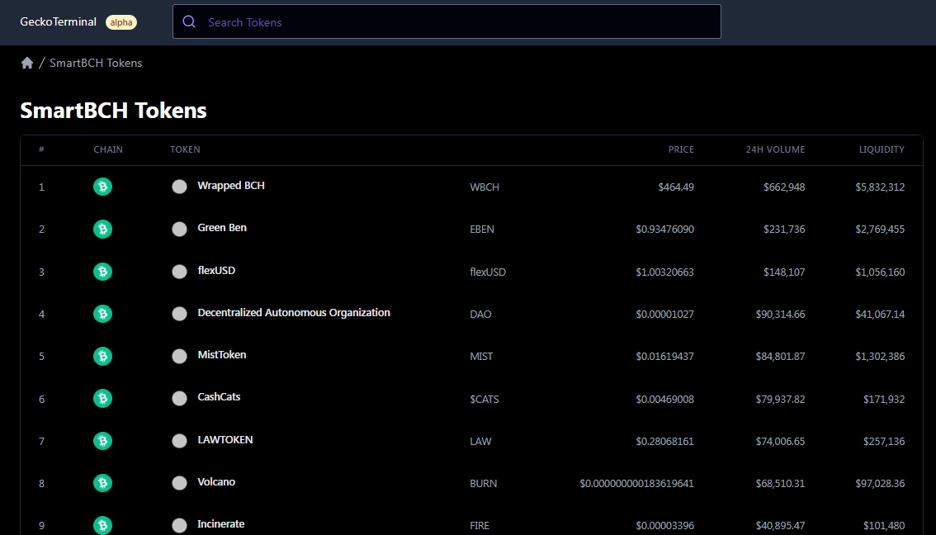Open the LAWTOKEN token page
Viewport: 936px width, 535px height.
click(225, 439)
